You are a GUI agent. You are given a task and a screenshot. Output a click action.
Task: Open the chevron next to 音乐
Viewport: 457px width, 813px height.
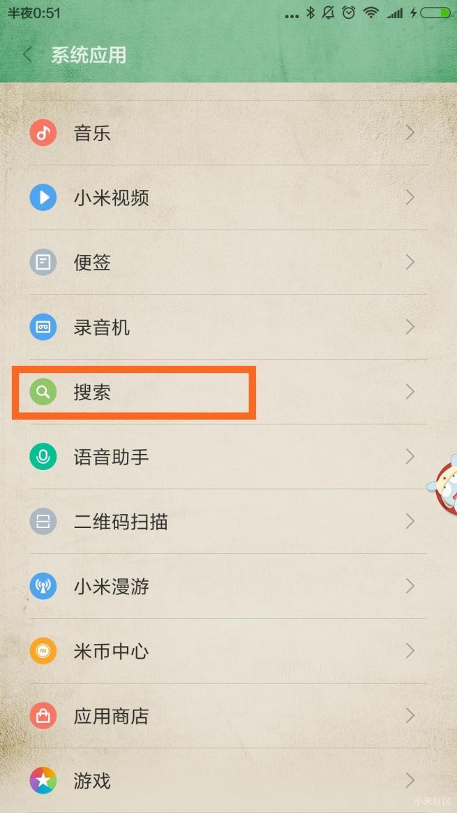click(410, 133)
